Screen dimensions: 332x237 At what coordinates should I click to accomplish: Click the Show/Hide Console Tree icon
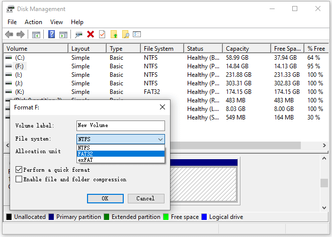[36, 35]
